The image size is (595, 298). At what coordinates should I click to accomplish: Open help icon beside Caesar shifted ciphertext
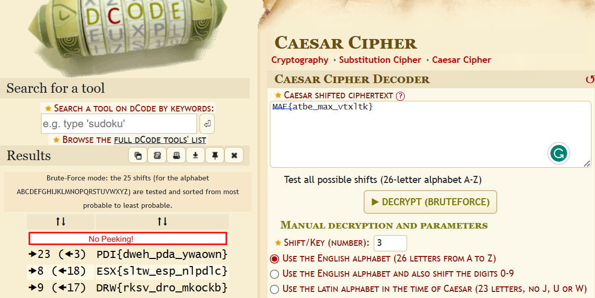pos(401,96)
